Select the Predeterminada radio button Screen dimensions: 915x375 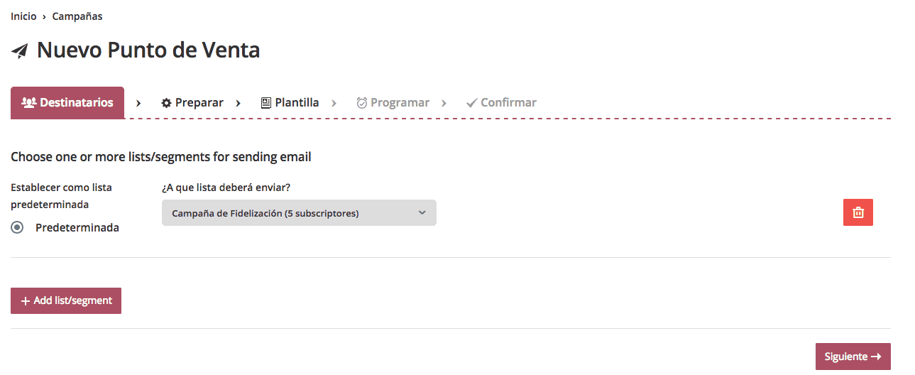(18, 228)
